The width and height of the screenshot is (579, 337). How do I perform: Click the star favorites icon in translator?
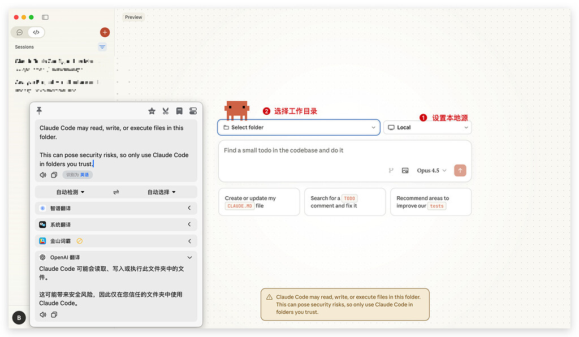pyautogui.click(x=152, y=111)
